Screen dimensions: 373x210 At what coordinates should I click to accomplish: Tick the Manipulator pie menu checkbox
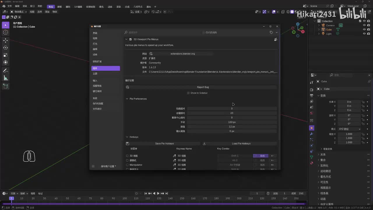click(127, 165)
